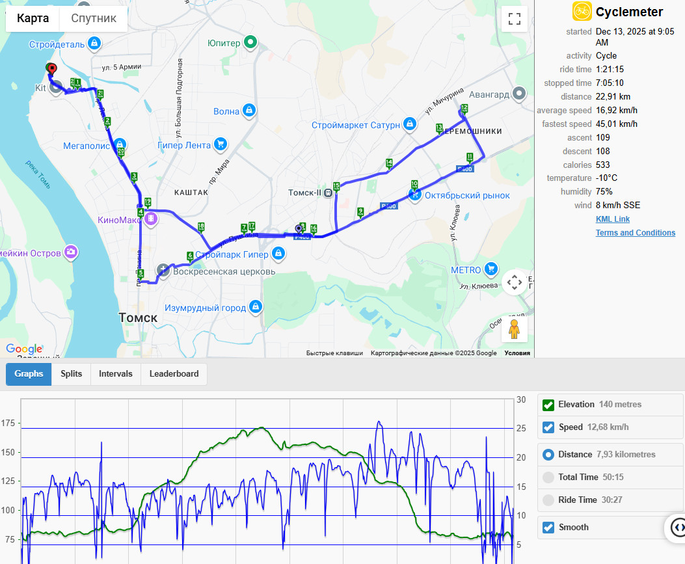Open the КиноМакс cinema marker

[151, 219]
